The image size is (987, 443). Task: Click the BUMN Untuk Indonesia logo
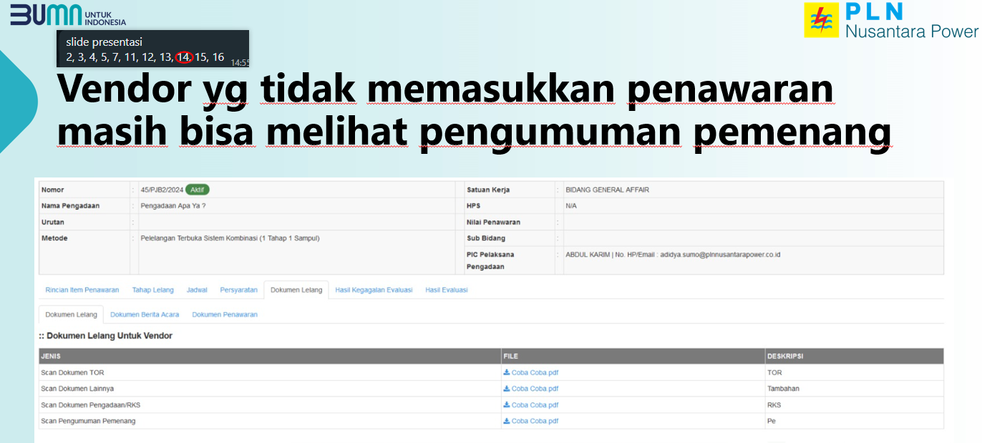coord(68,14)
